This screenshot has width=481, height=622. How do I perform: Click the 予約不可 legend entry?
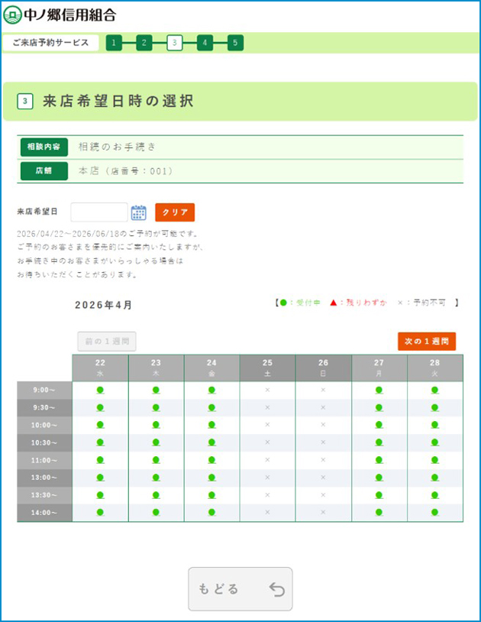pos(421,303)
